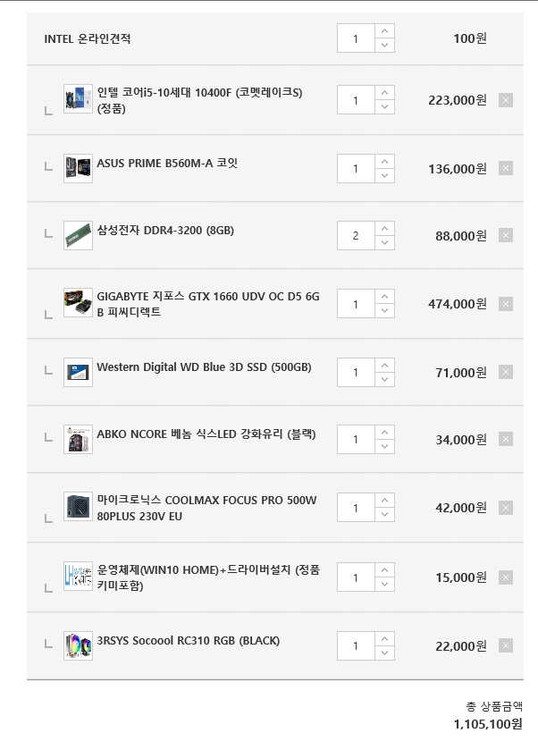Remove WD Blue 3D SSD item
Screen dimensions: 538x750
(x=506, y=372)
